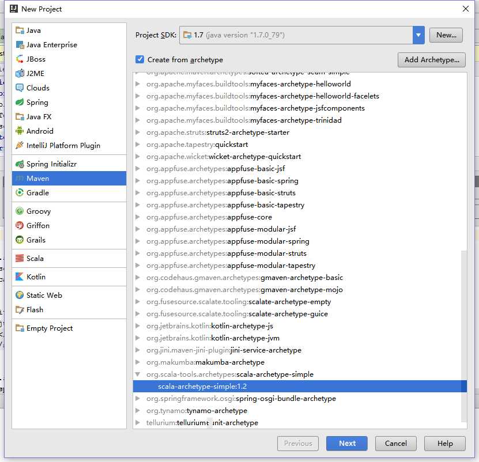The height and width of the screenshot is (462, 479).
Task: Expand the myfaces-archetype-helloworld node
Action: [138, 84]
